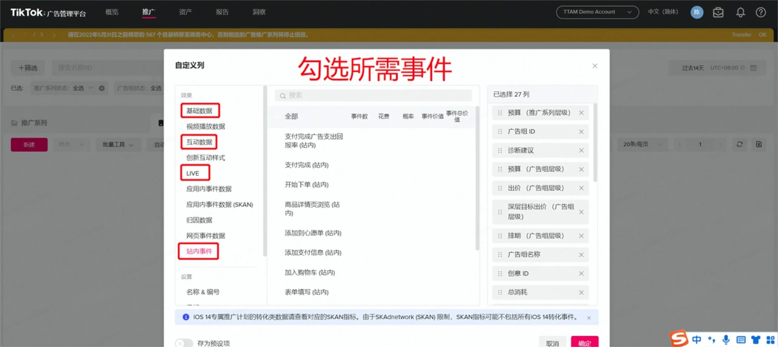Click the notification bell icon
This screenshot has width=778, height=347.
click(x=740, y=12)
